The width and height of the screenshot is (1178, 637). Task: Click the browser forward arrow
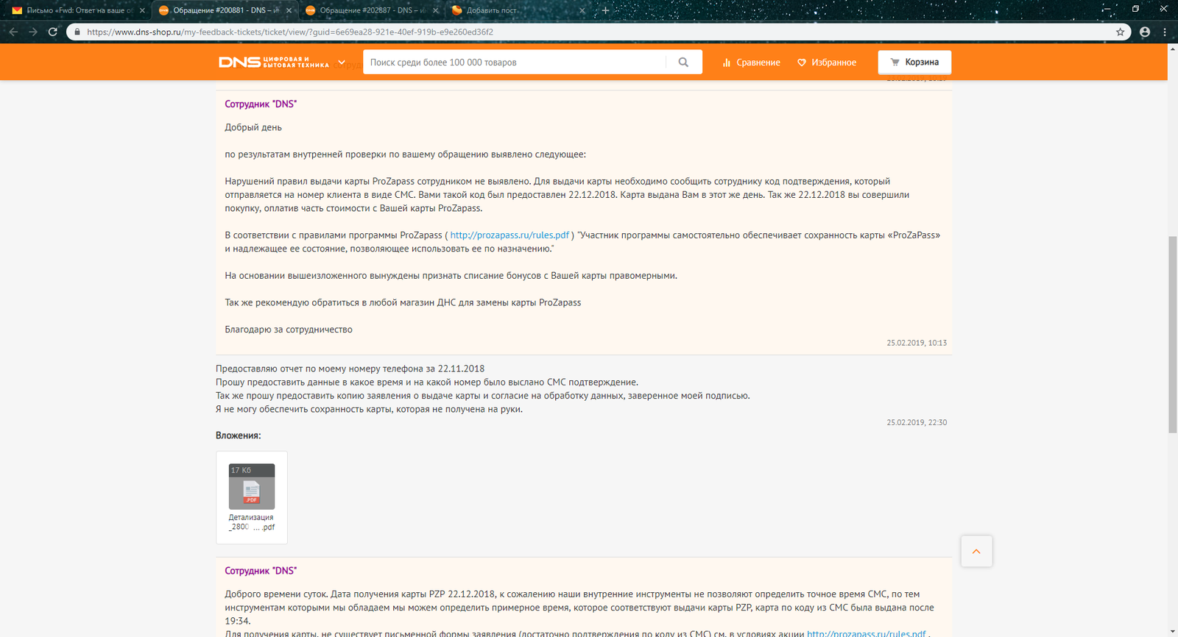point(33,32)
